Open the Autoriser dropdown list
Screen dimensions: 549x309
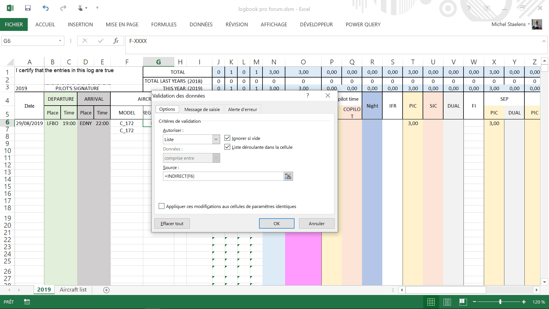tap(216, 139)
